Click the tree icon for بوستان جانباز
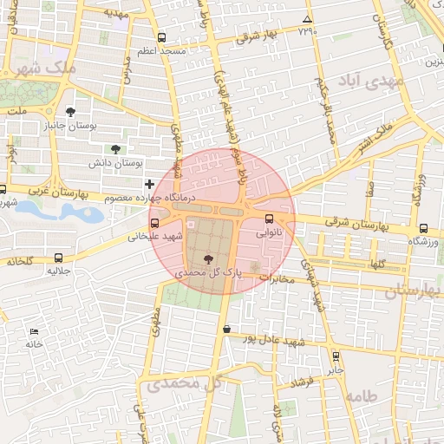 click(70, 112)
